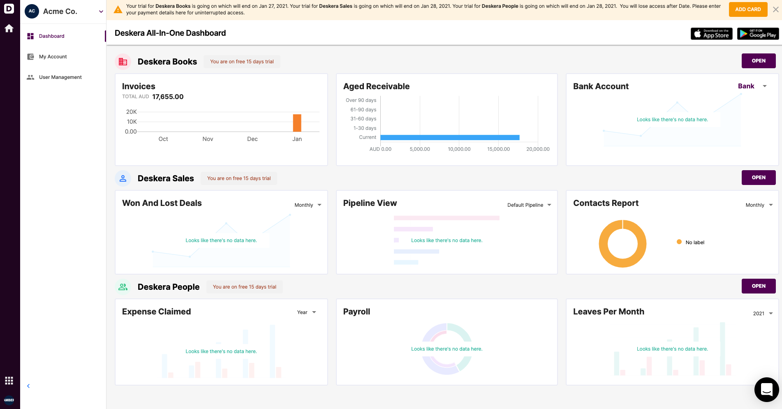
Task: Click the Pipeline View heading
Action: [370, 203]
